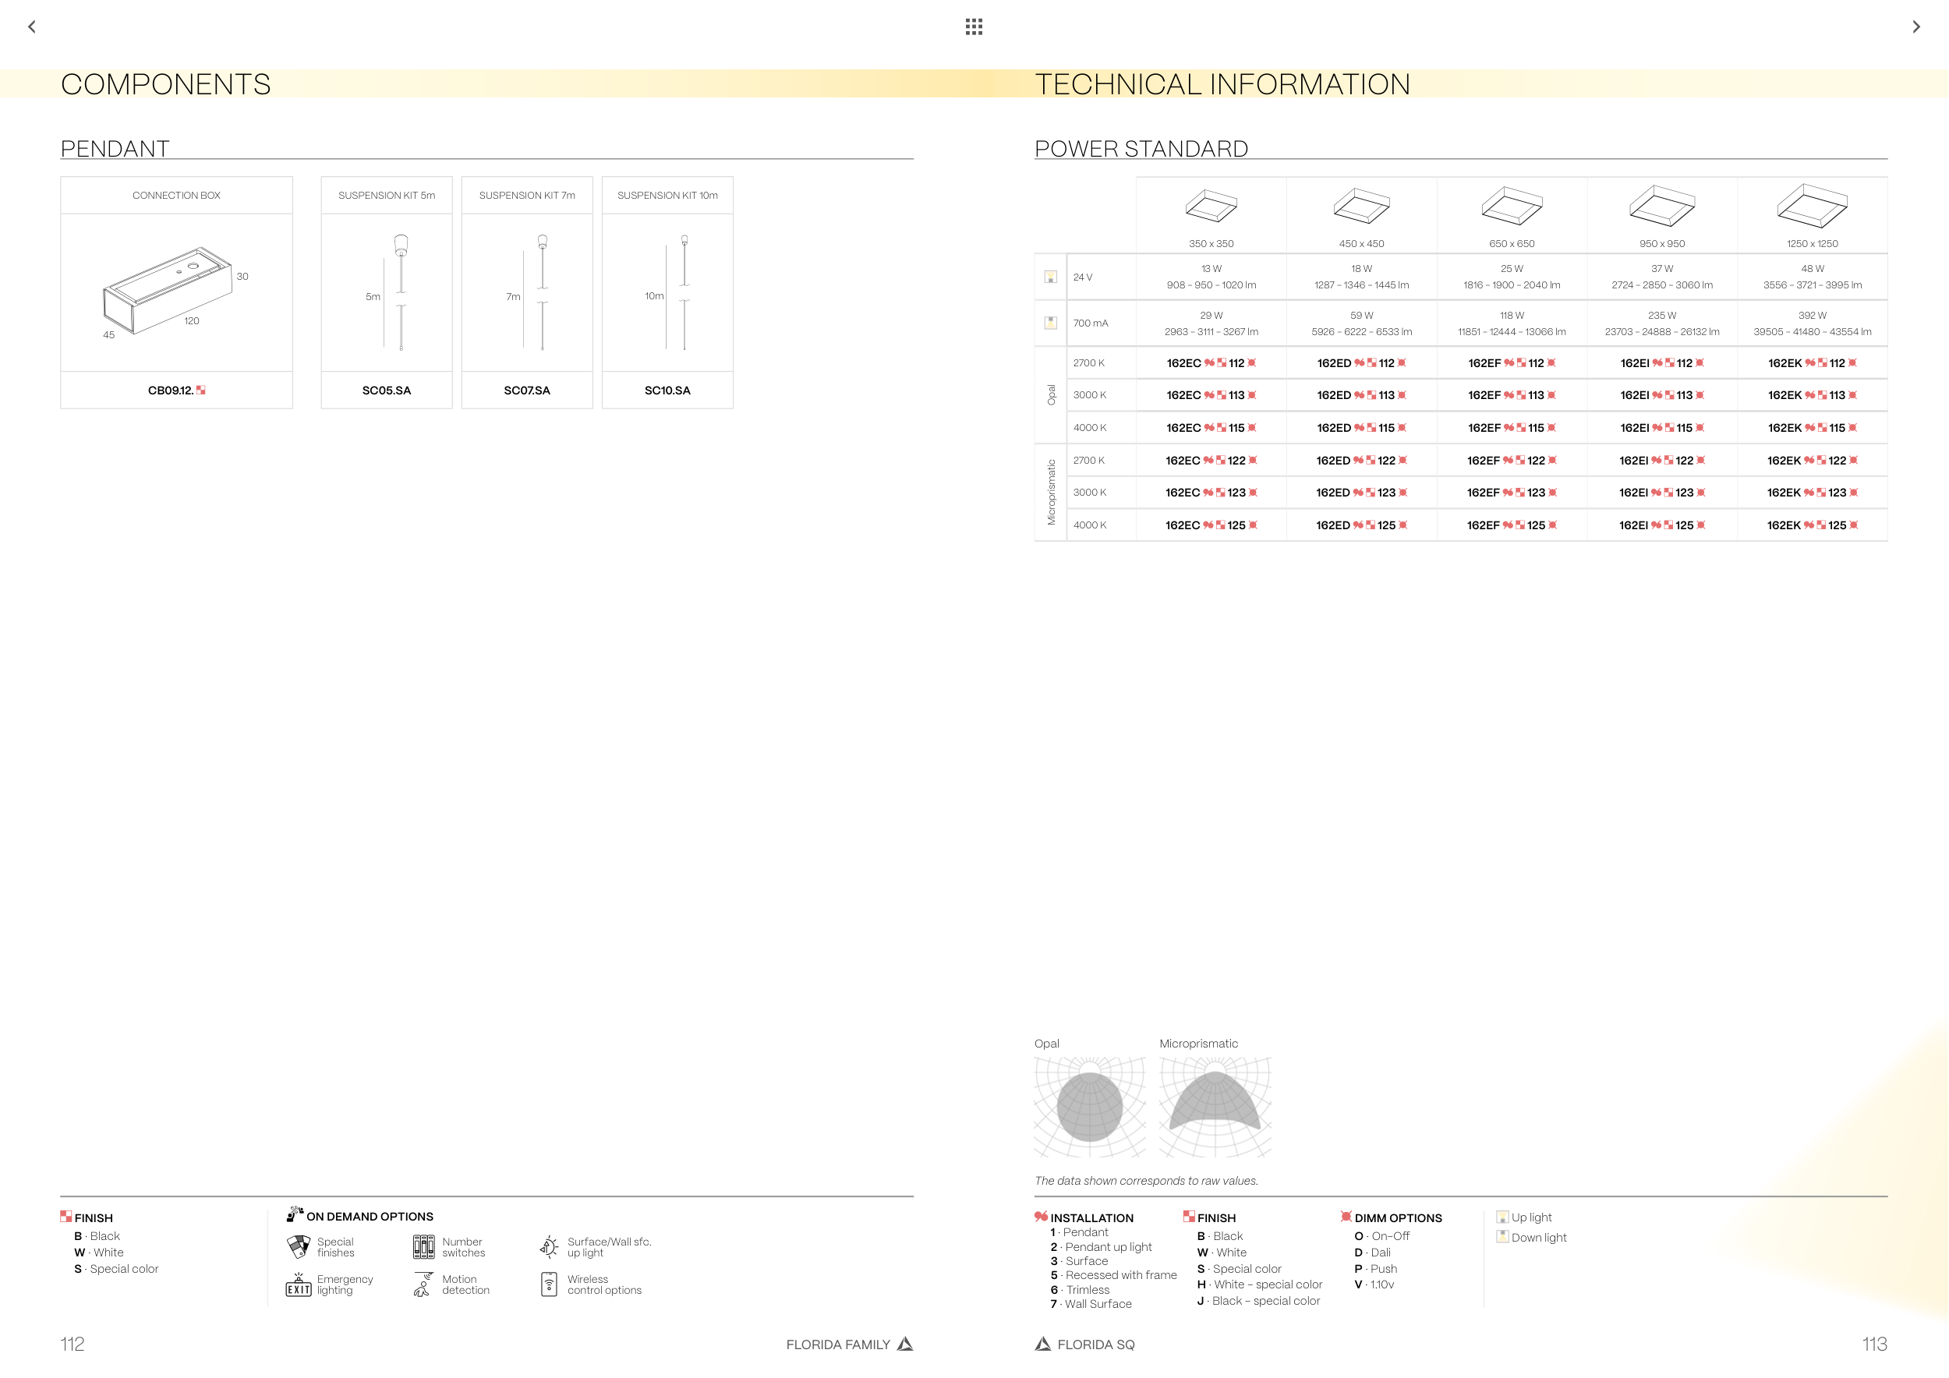Click the Microprismatic polar diagram
The image size is (1949, 1378).
(1215, 1107)
